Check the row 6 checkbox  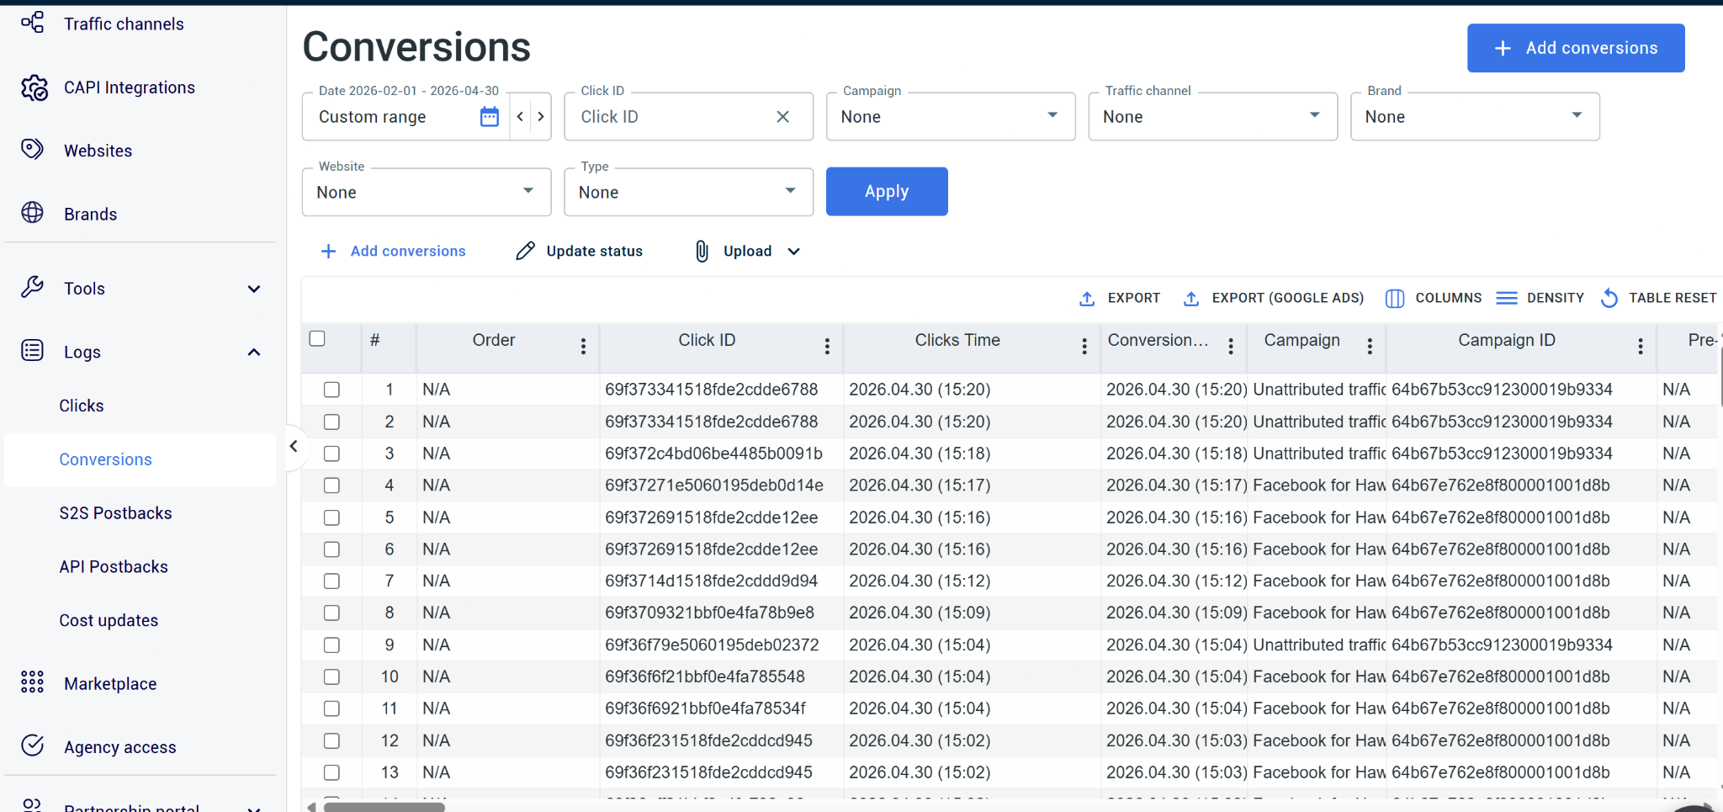pos(332,549)
